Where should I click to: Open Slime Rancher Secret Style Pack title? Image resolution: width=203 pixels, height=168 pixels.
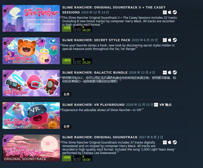[x=96, y=40]
